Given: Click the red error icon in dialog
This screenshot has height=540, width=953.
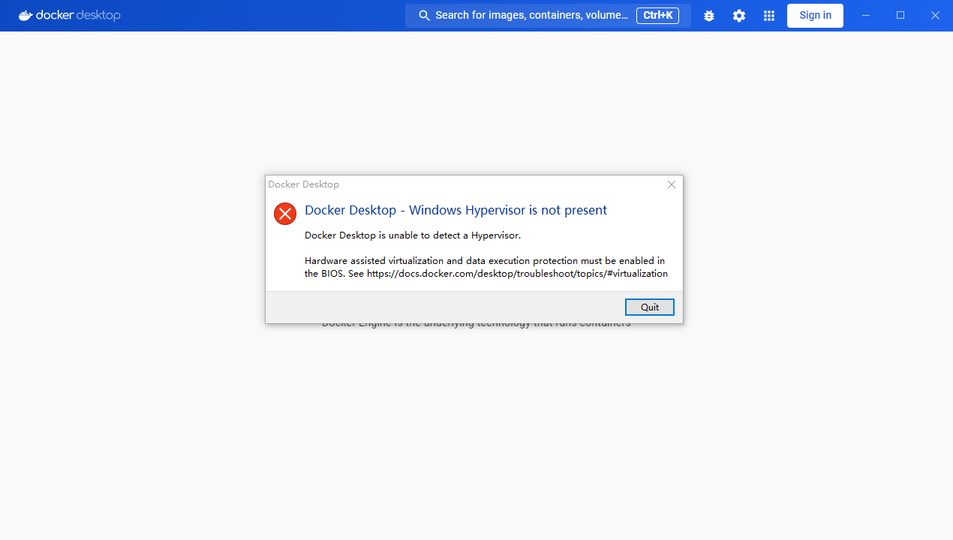Looking at the screenshot, I should pyautogui.click(x=285, y=214).
